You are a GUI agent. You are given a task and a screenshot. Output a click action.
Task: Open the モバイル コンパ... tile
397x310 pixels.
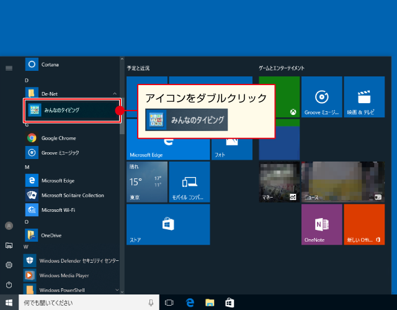[x=189, y=182]
